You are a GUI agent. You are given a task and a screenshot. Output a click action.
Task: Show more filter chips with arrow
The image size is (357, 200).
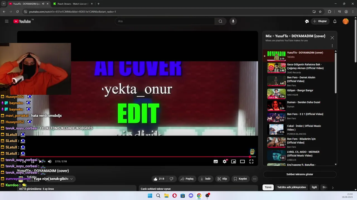333,187
